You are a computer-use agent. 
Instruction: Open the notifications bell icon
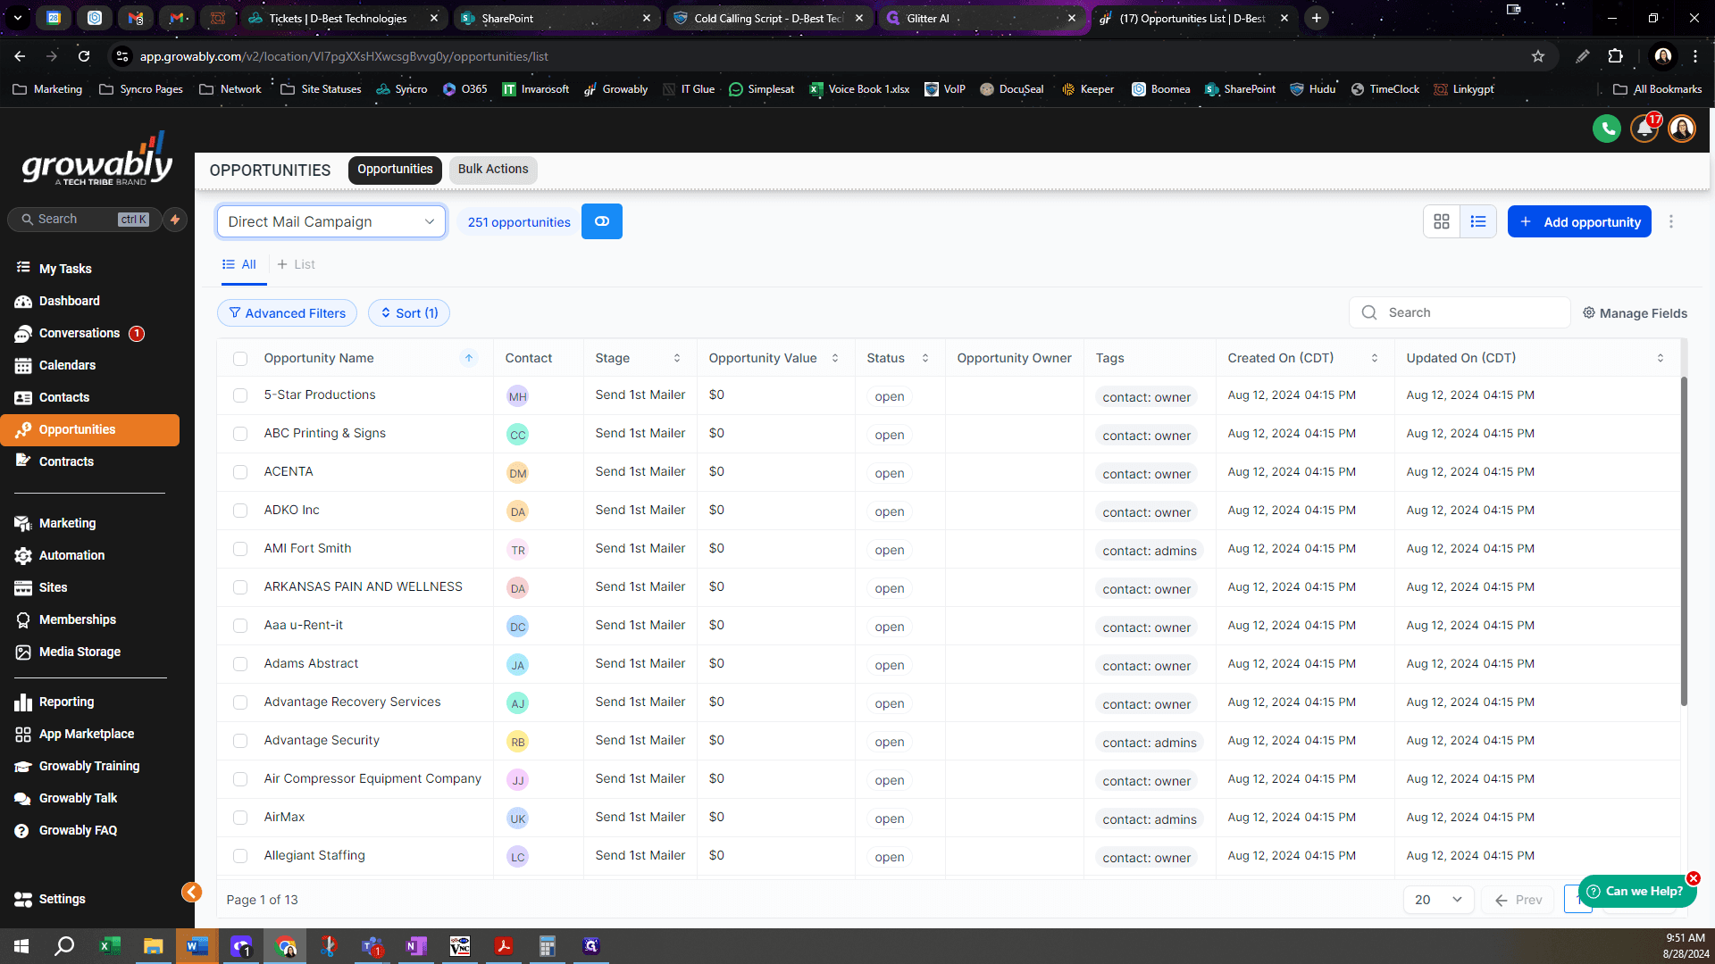point(1644,129)
